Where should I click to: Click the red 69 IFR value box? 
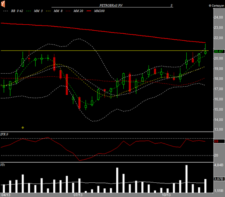(x=219, y=141)
